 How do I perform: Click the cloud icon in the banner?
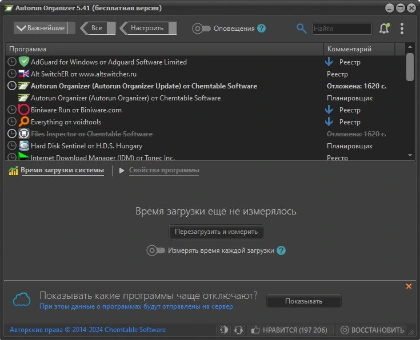click(x=22, y=299)
